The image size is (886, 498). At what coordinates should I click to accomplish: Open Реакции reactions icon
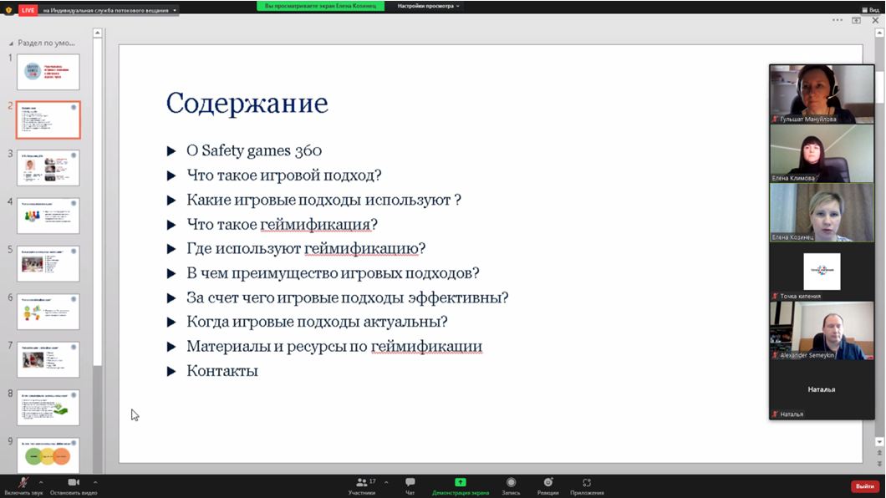click(x=547, y=483)
